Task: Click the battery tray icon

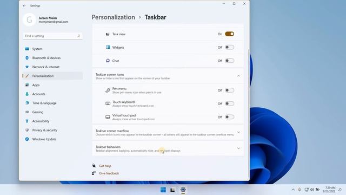Action: (x=317, y=190)
